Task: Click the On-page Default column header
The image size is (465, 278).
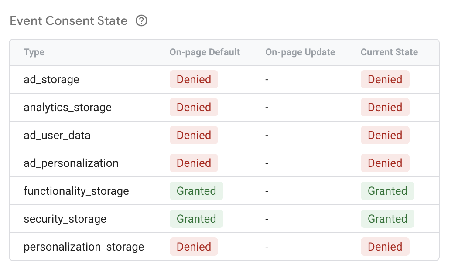Action: [x=205, y=52]
